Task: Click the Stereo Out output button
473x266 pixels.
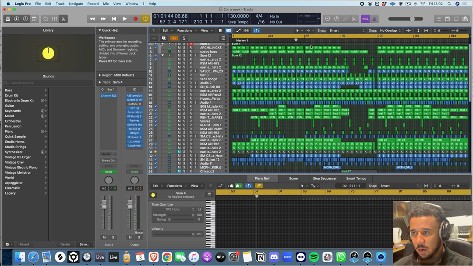Action: (x=108, y=161)
